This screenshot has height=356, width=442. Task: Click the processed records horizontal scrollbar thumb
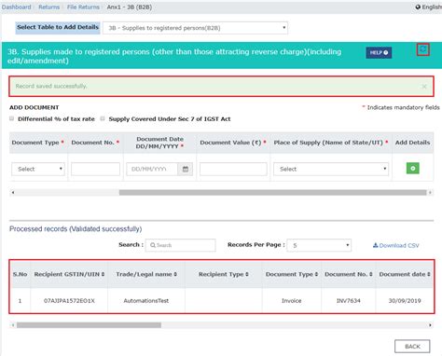pyautogui.click(x=89, y=325)
